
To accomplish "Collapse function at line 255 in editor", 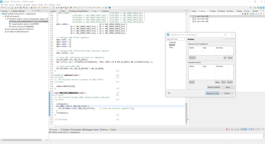I will tap(54, 75).
